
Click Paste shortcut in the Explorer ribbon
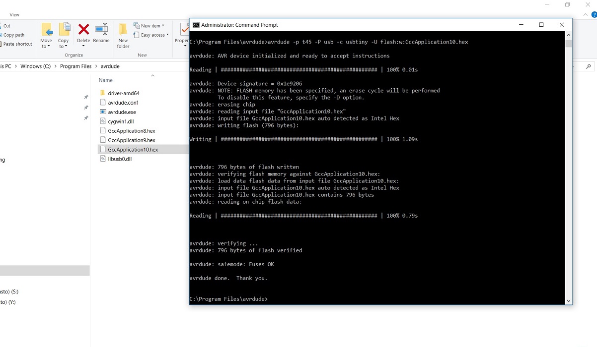[17, 44]
